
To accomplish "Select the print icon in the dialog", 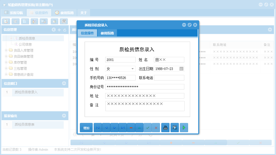I will 165,127.
